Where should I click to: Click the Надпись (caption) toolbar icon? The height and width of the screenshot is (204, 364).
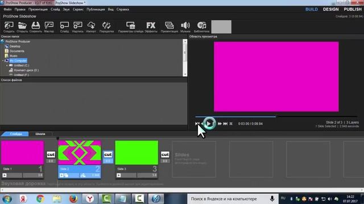(78, 27)
